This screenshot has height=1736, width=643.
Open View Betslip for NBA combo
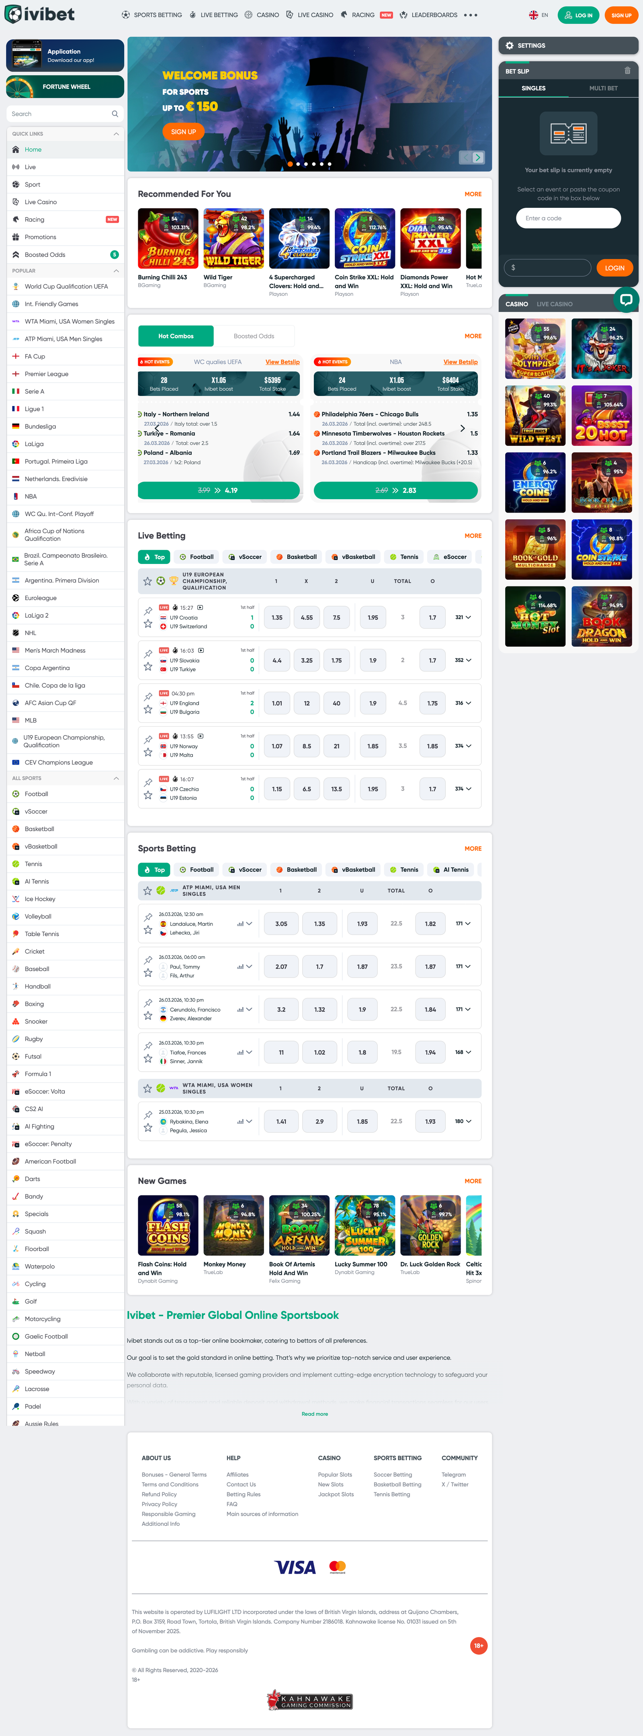(460, 362)
